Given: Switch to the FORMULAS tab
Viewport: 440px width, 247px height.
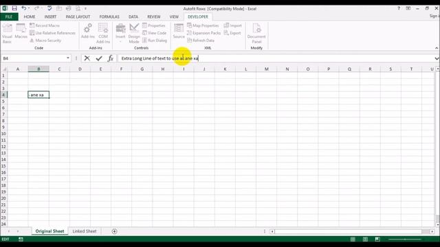Looking at the screenshot, I should (109, 16).
